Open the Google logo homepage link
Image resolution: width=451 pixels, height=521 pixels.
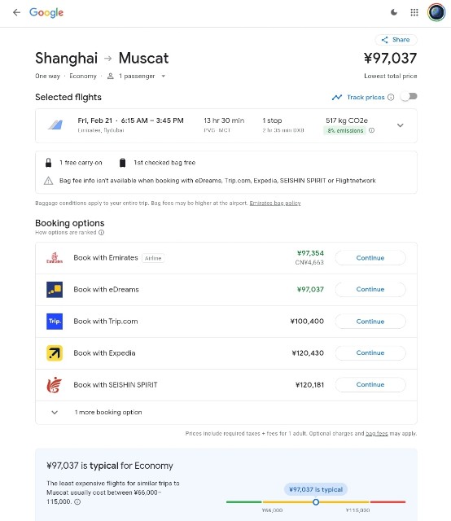pyautogui.click(x=46, y=13)
